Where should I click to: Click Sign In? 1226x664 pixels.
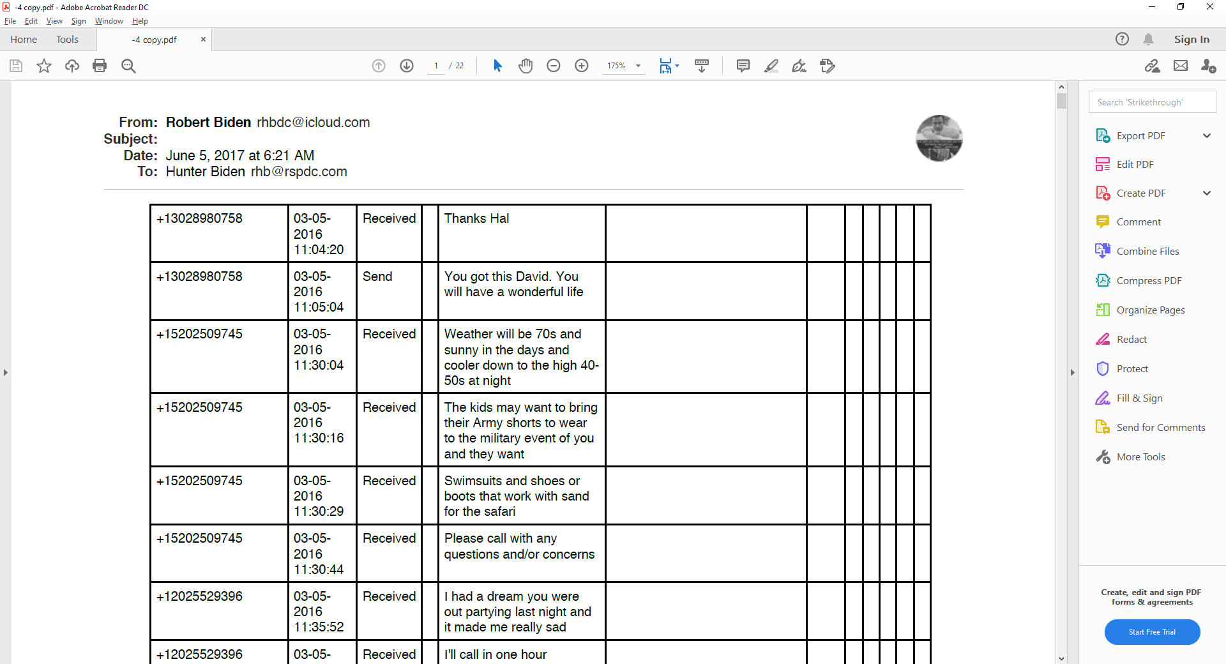click(1192, 39)
